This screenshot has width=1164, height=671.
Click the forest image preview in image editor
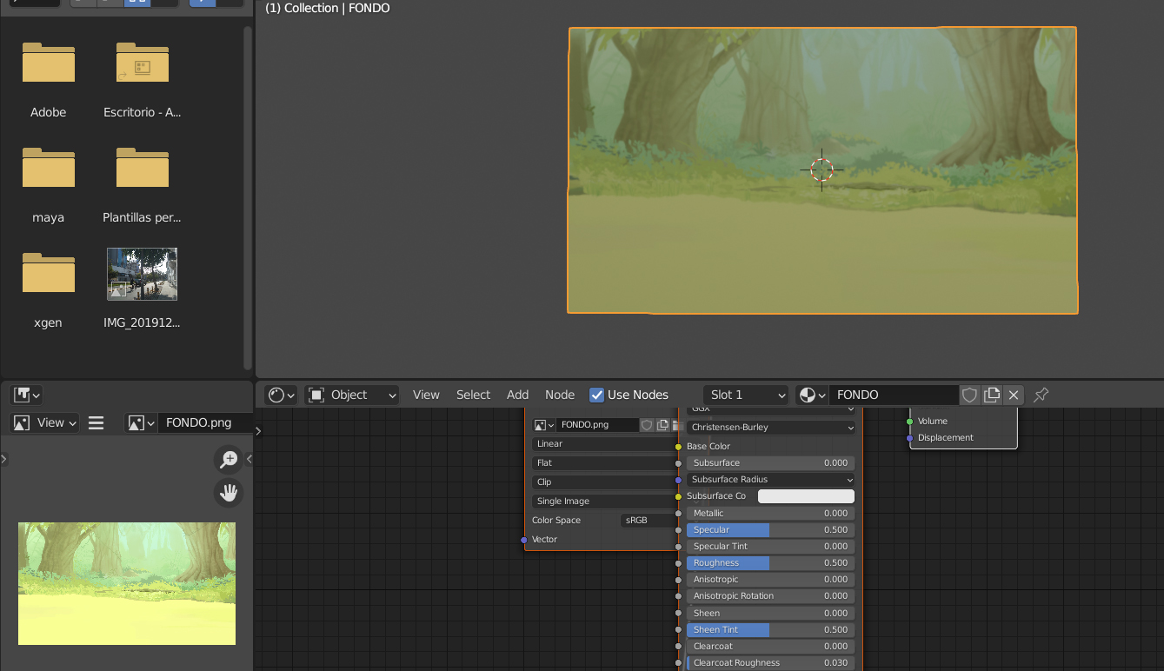127,583
